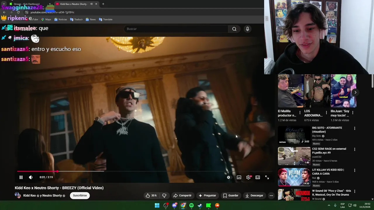Go back to previous page

[x=4, y=12]
